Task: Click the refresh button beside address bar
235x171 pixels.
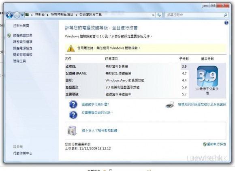Action: pyautogui.click(x=159, y=15)
